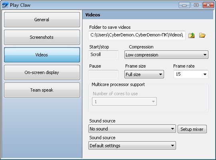Click the Start/stop hotkey field
Image resolution: width=216 pixels, height=160 pixels.
point(103,55)
